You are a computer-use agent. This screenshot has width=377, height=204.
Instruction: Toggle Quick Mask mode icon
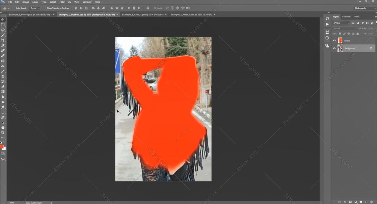coord(3,154)
